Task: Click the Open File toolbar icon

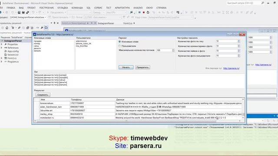Action: (x=19, y=13)
